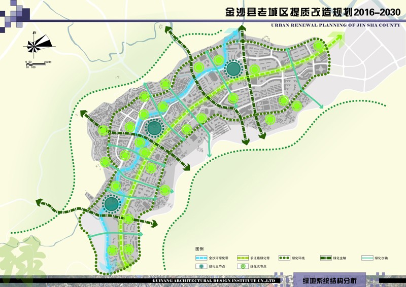
Task: Select the central dark teal main node
Action: 154,128
